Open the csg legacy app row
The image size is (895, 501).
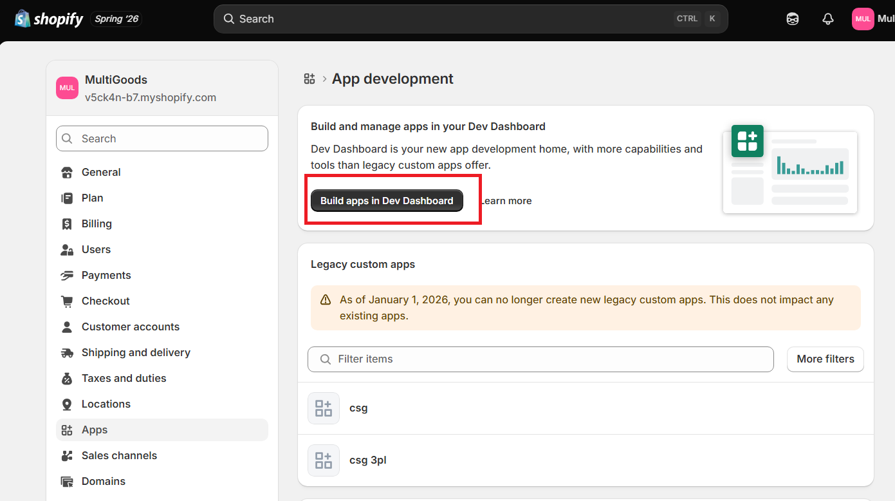point(586,408)
